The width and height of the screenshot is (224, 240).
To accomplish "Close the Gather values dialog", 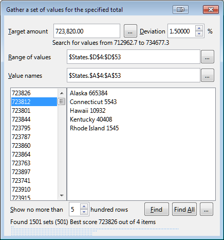I will click(x=211, y=9).
